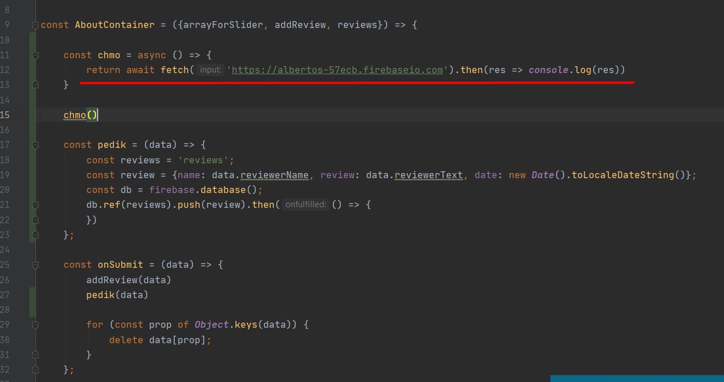Click the addReview parameter on line 9

[300, 25]
